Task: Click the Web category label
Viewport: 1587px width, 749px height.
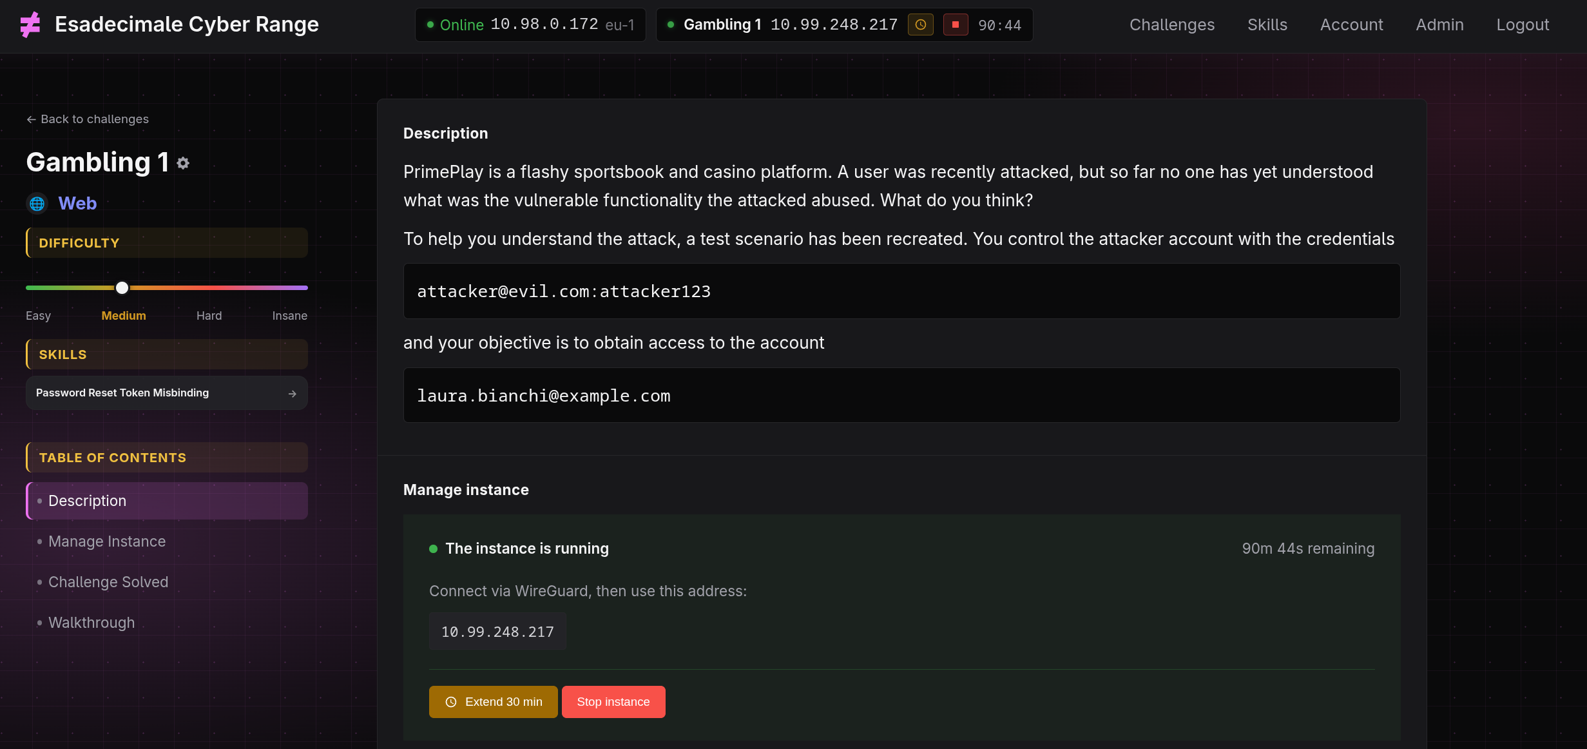Action: pyautogui.click(x=77, y=203)
